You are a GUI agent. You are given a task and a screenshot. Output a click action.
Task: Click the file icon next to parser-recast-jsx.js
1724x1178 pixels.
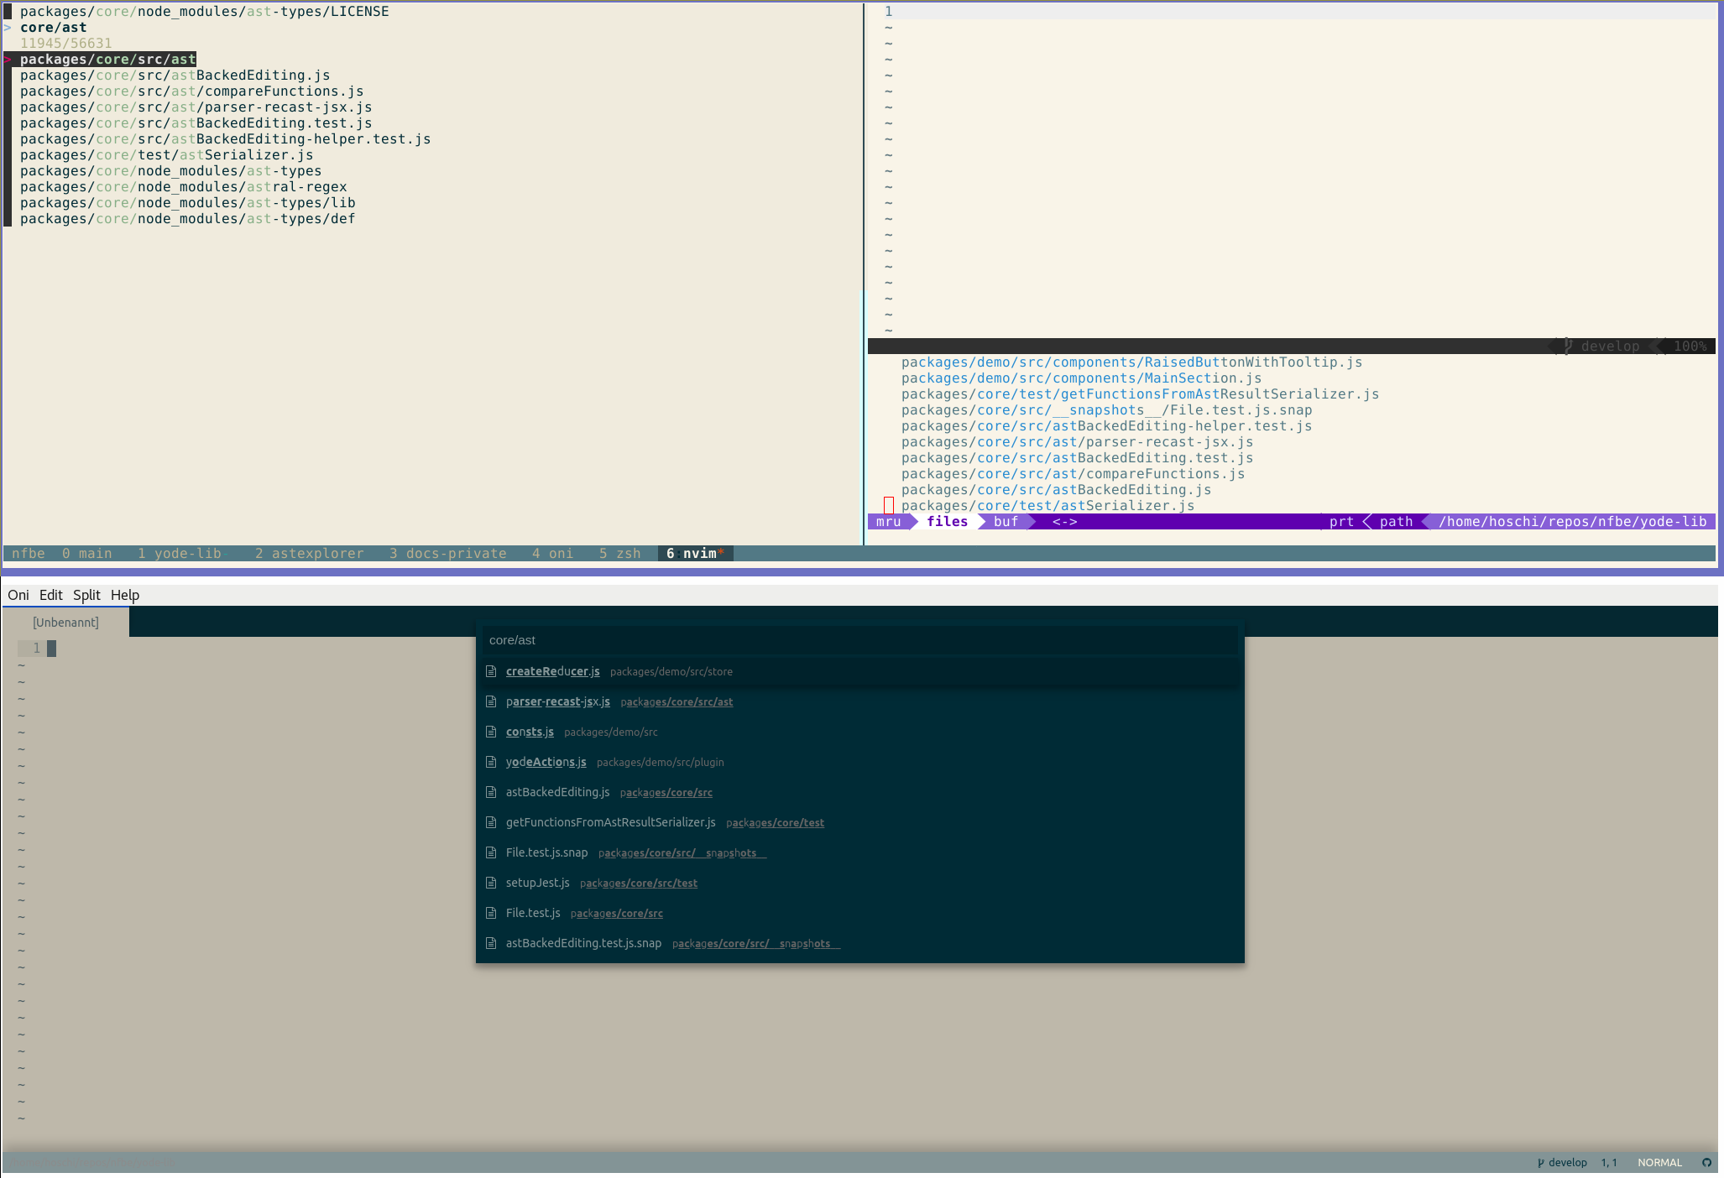coord(491,701)
